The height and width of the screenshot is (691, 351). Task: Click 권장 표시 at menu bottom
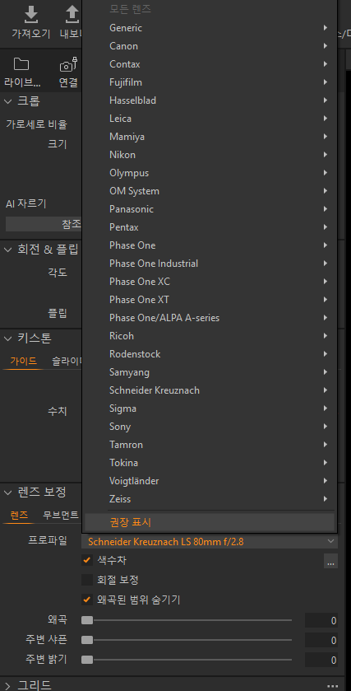coord(210,522)
